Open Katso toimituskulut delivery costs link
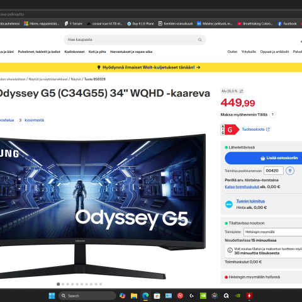The image size is (302, 302). pos(242,187)
